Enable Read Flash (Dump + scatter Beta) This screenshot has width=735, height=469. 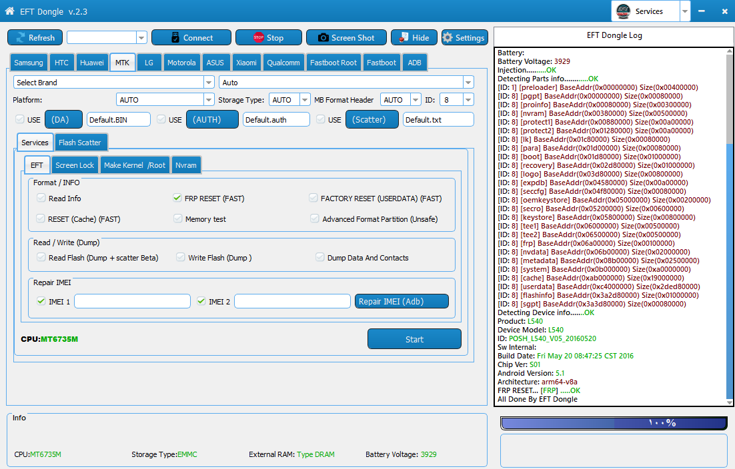click(x=41, y=257)
